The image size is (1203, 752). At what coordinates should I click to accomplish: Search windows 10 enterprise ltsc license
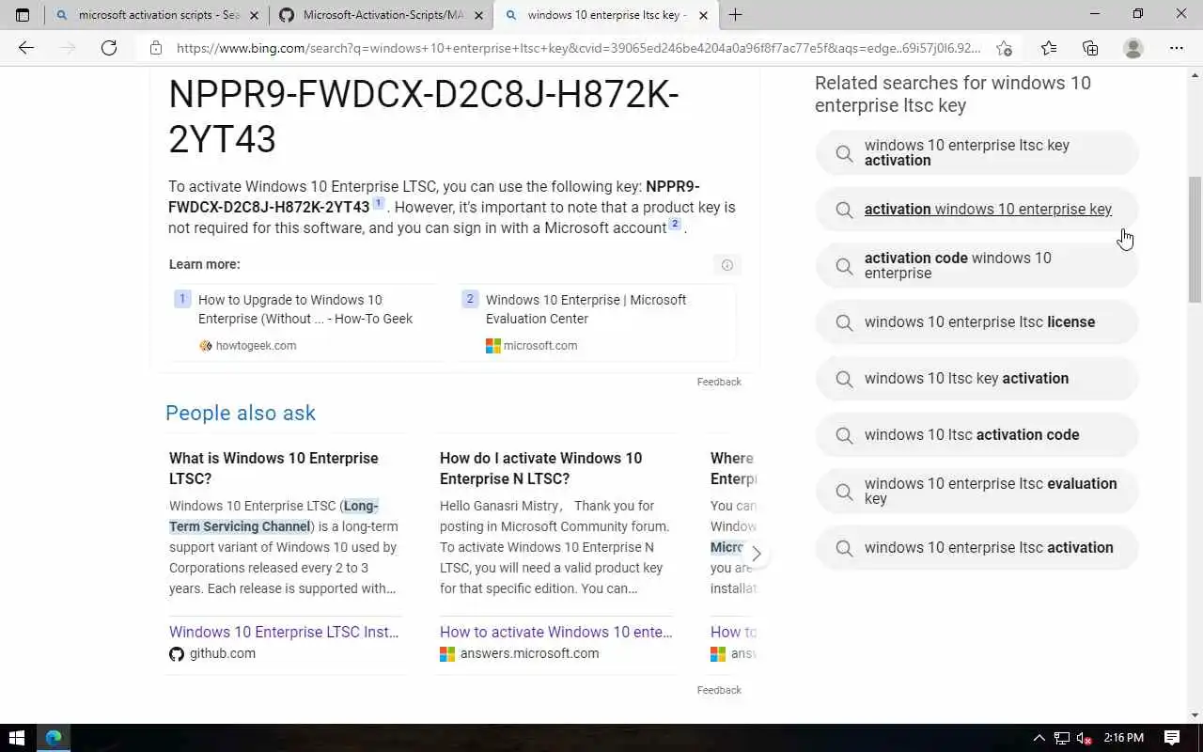[976, 321]
